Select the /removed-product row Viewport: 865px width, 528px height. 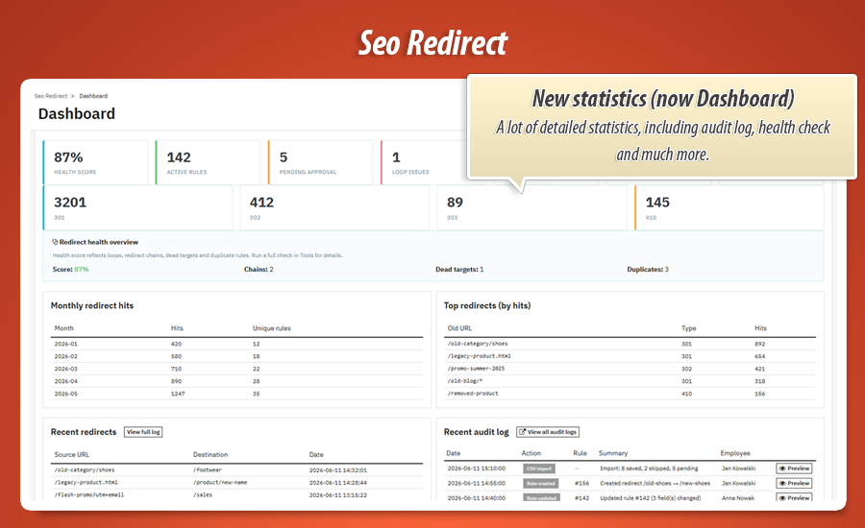click(x=630, y=394)
